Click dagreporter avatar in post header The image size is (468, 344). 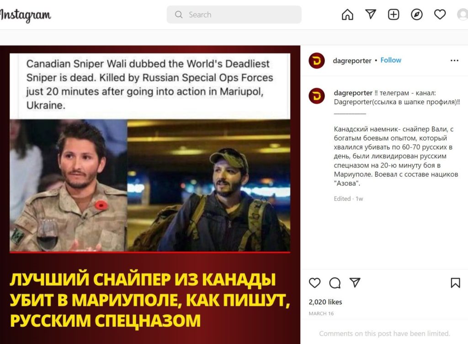click(317, 61)
